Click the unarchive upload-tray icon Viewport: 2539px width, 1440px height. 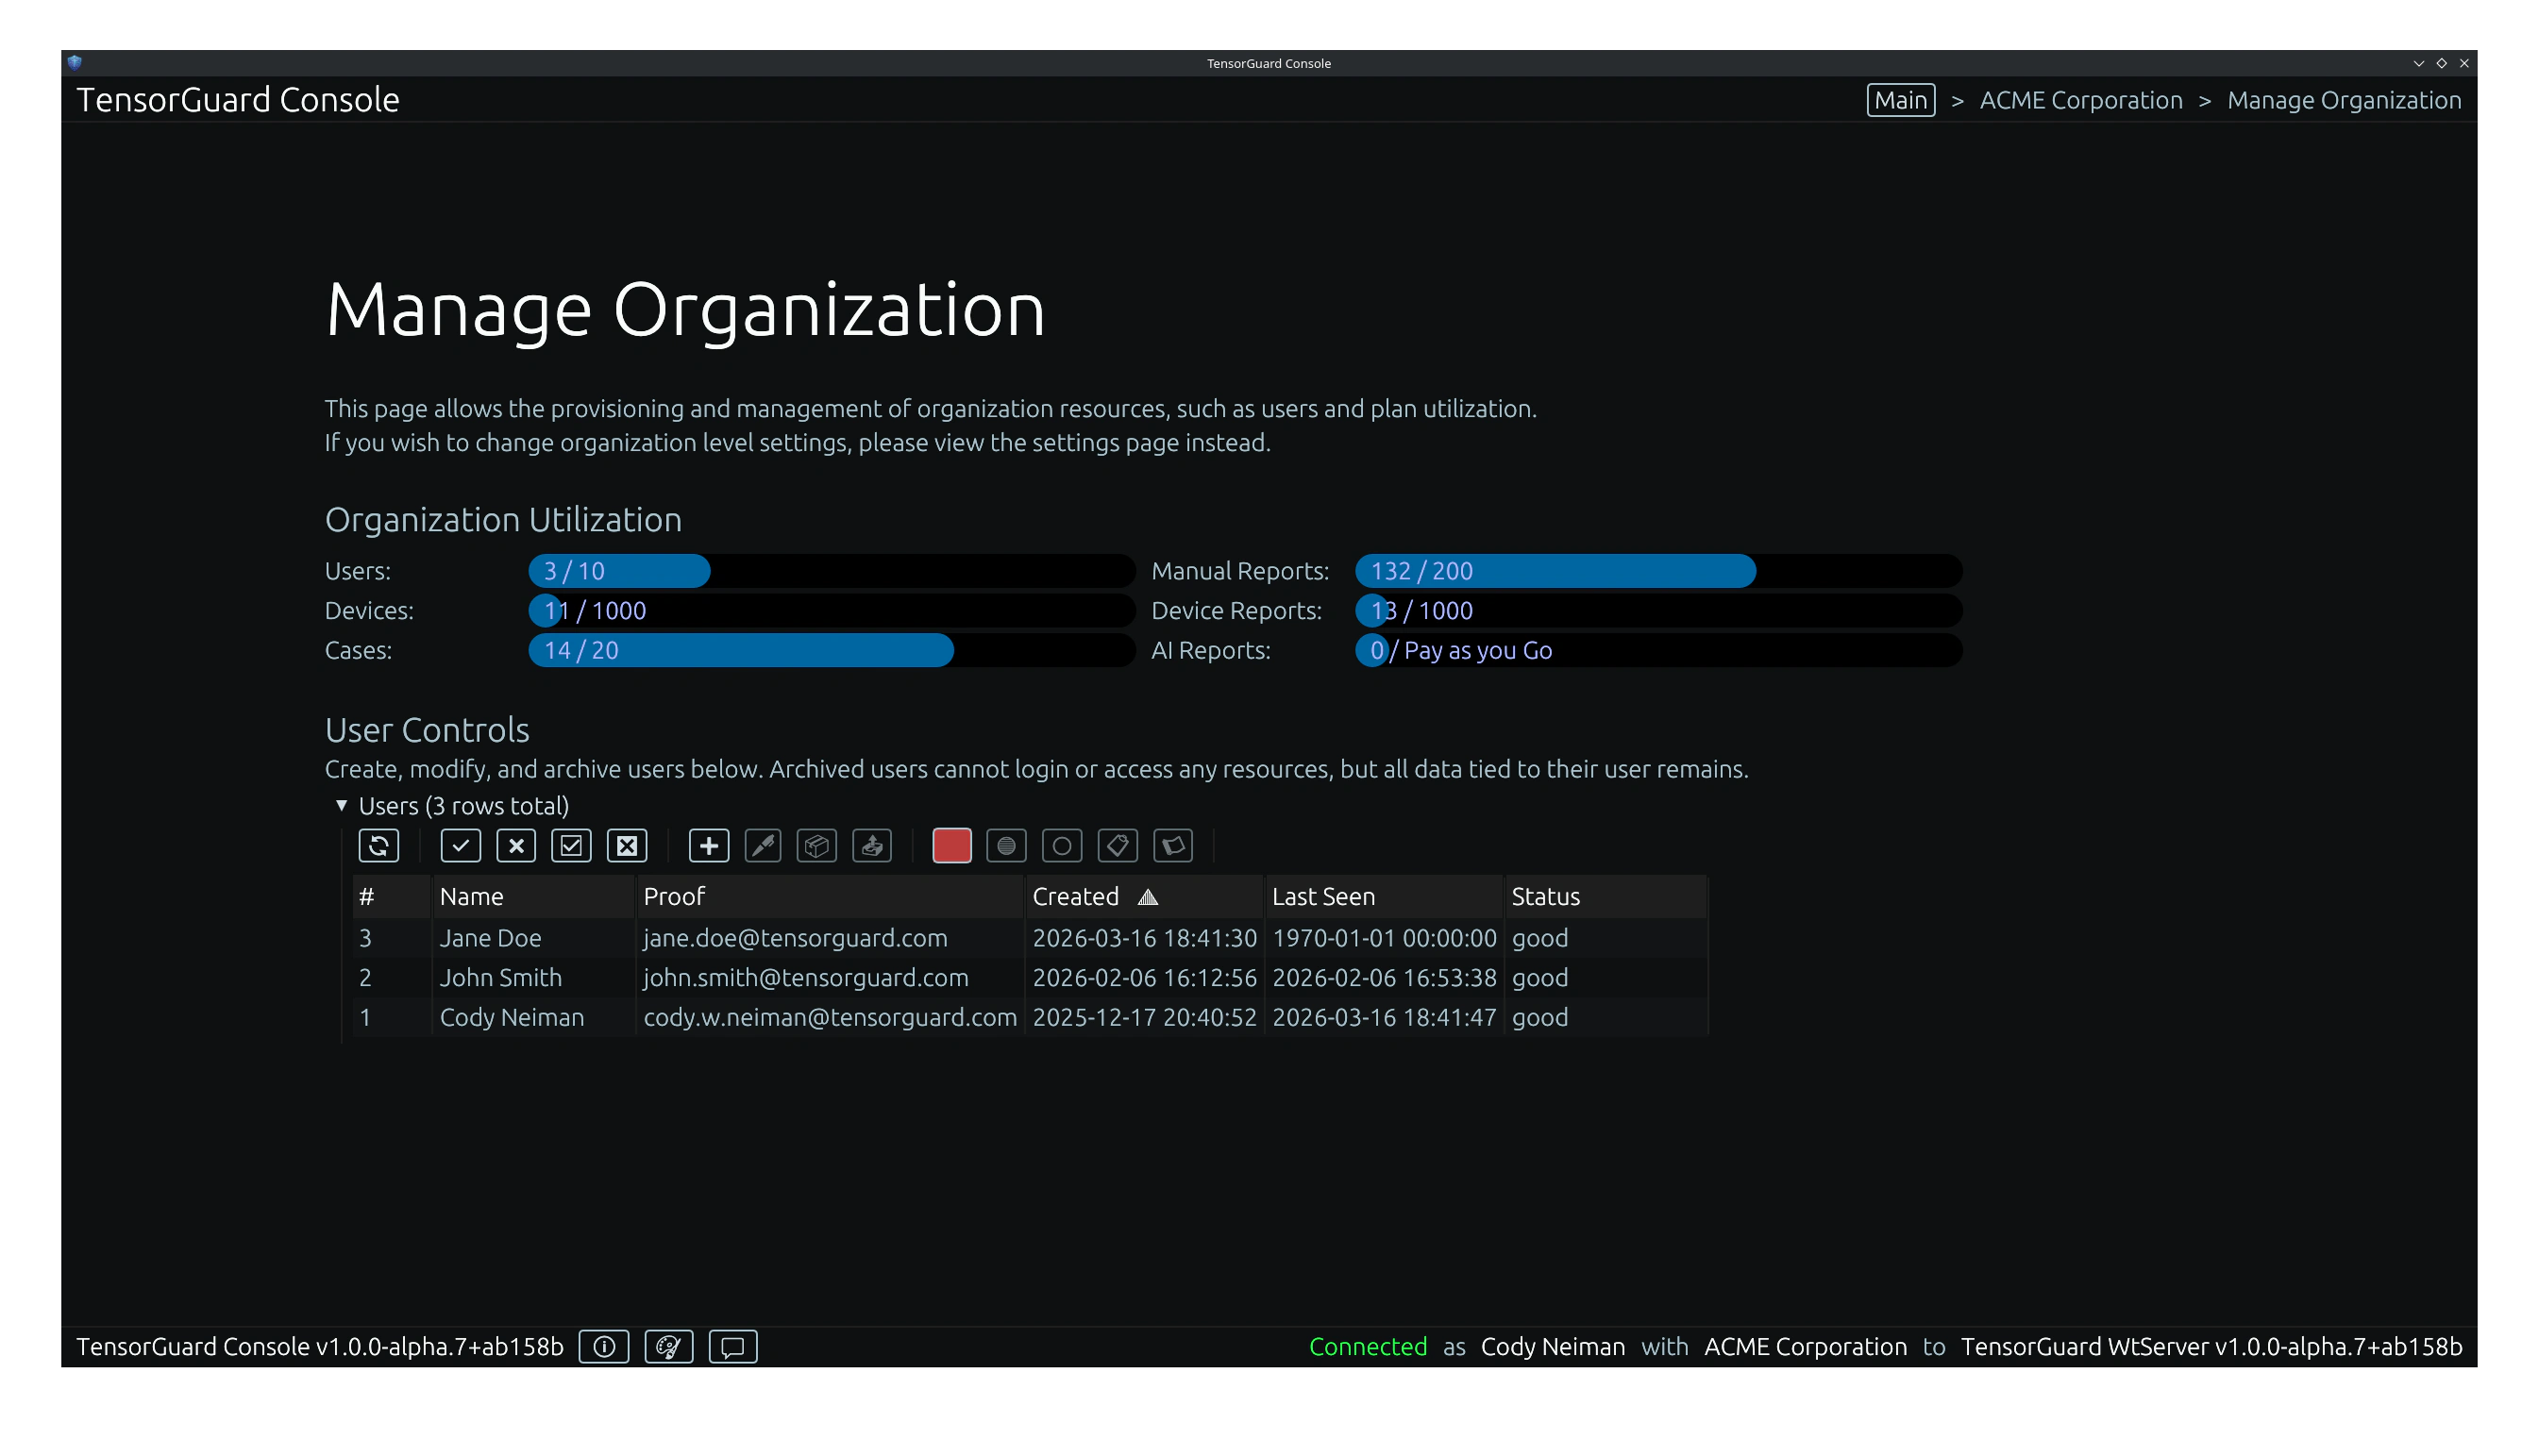871,846
